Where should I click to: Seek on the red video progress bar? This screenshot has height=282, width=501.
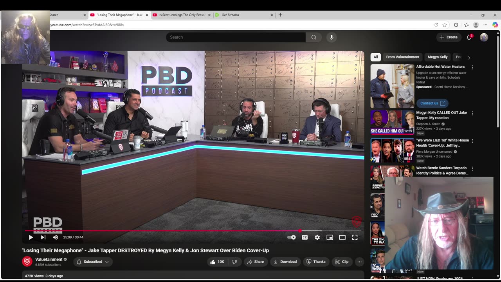point(193,231)
